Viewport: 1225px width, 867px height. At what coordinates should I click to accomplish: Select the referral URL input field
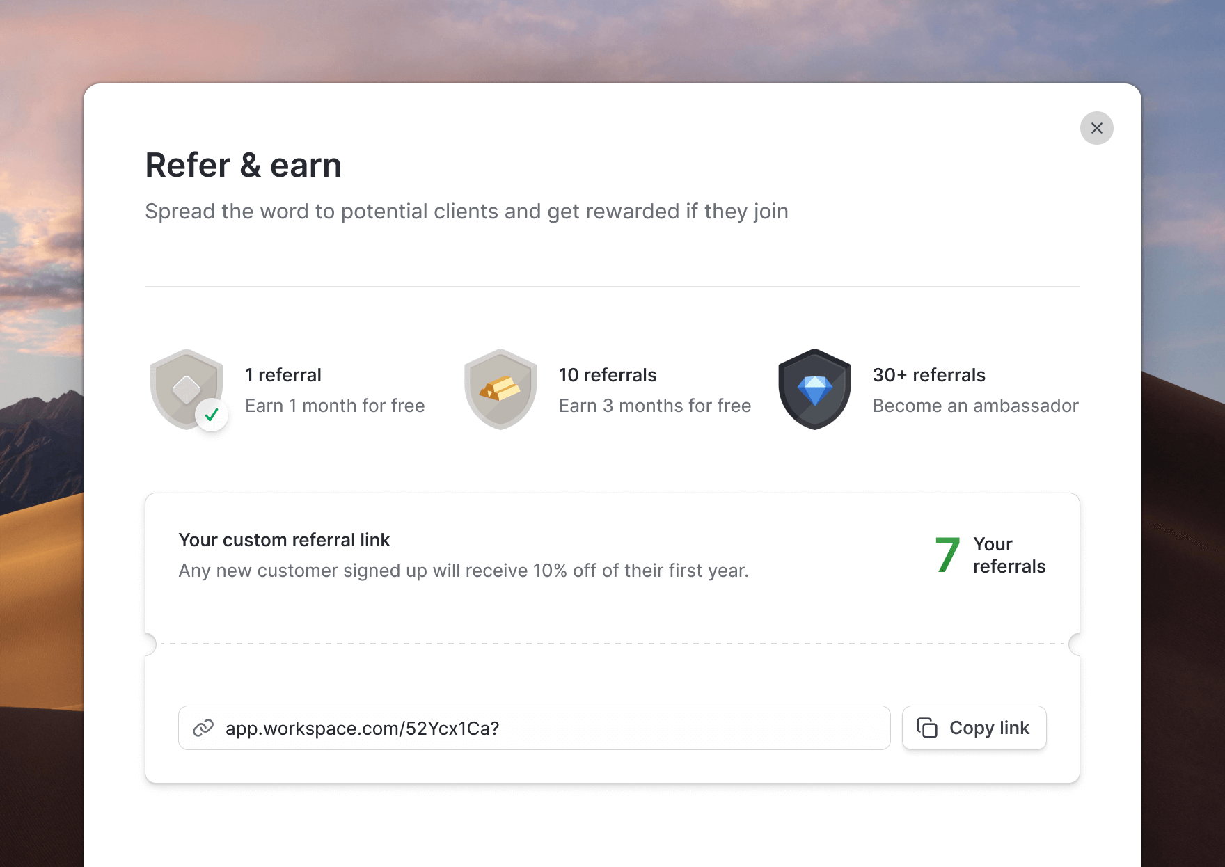(550, 728)
